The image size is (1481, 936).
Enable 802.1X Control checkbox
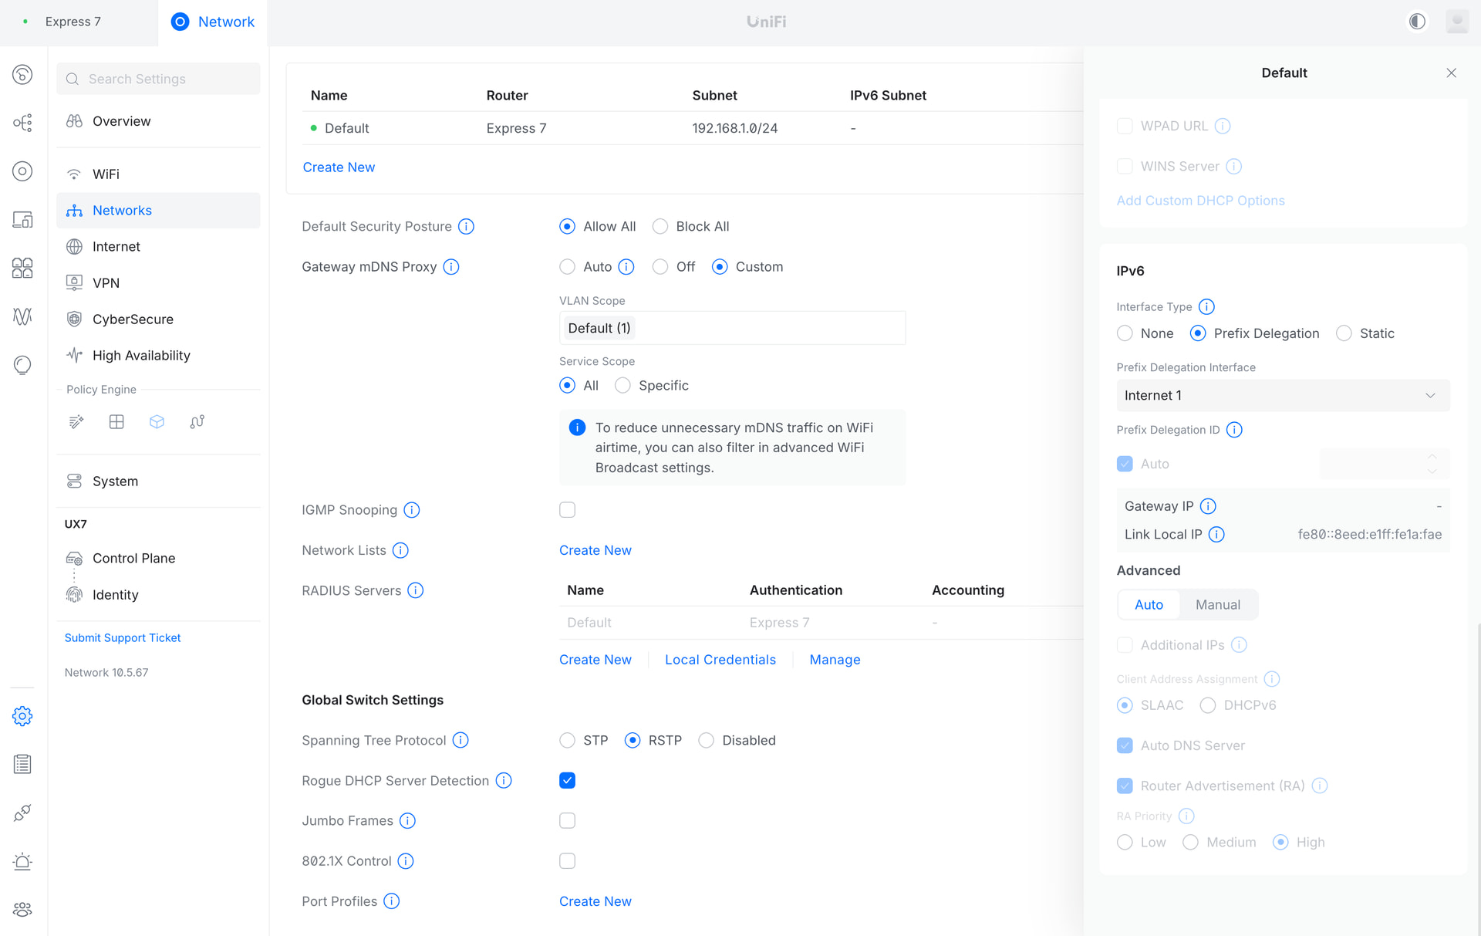(567, 860)
